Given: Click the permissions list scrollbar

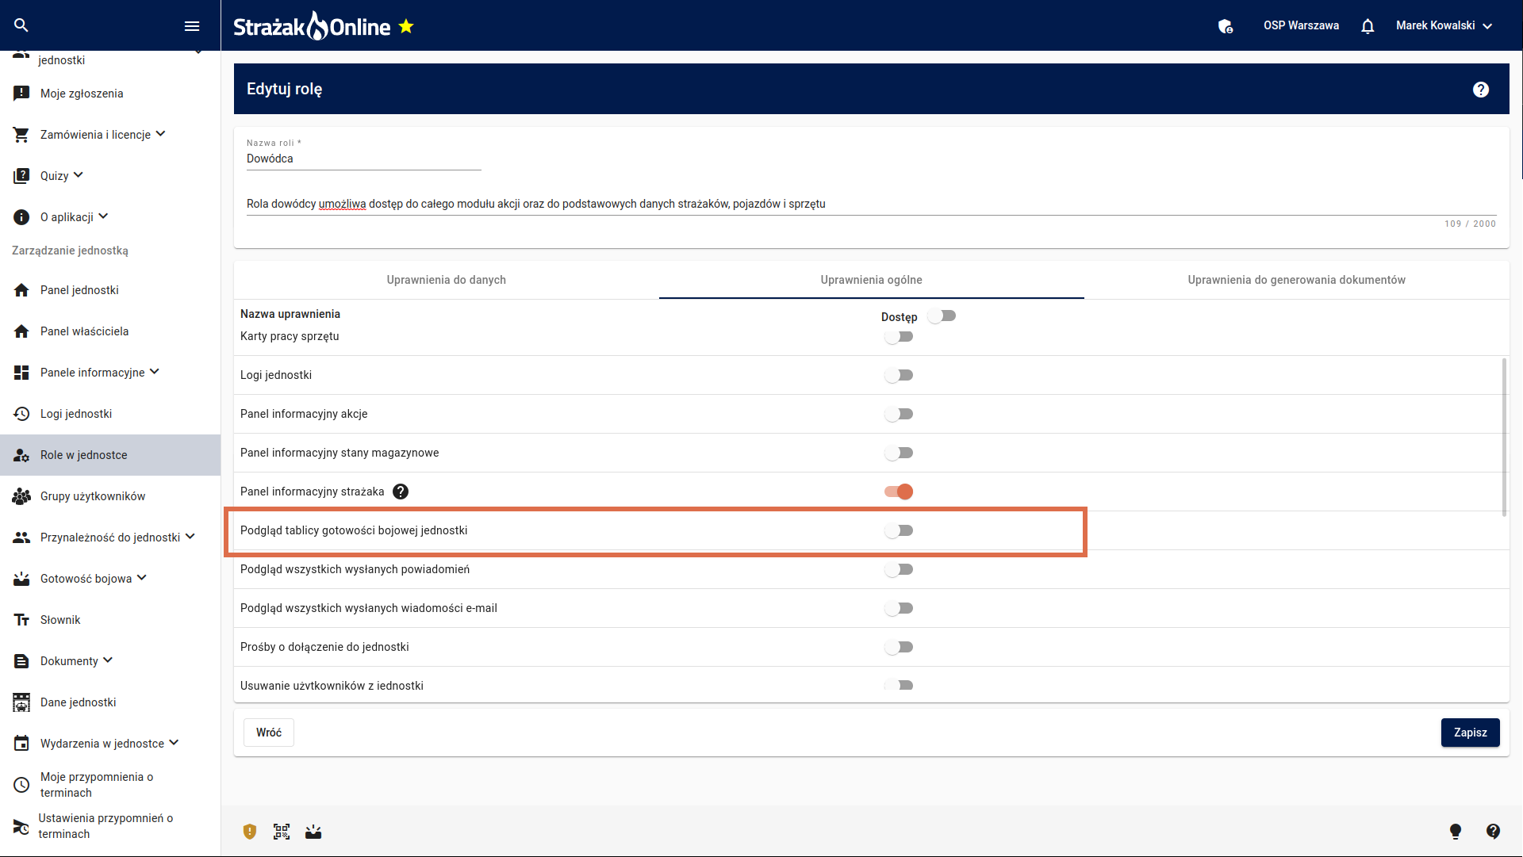Looking at the screenshot, I should click(x=1504, y=437).
